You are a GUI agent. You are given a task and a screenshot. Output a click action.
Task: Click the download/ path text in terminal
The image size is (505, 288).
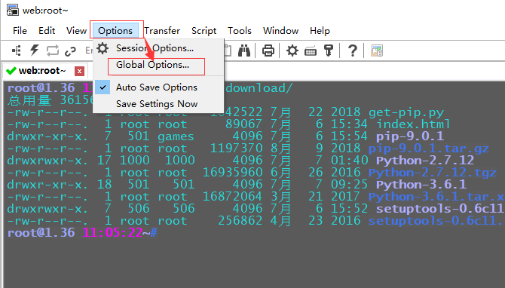tap(259, 88)
